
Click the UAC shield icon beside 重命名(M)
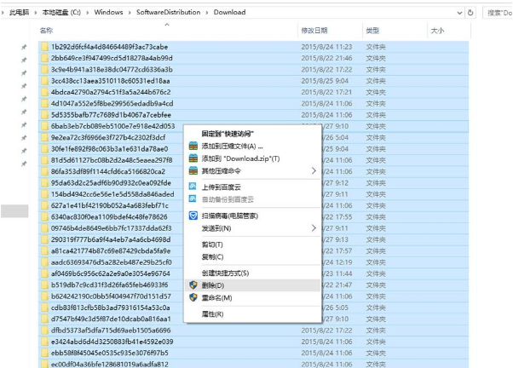[193, 298]
